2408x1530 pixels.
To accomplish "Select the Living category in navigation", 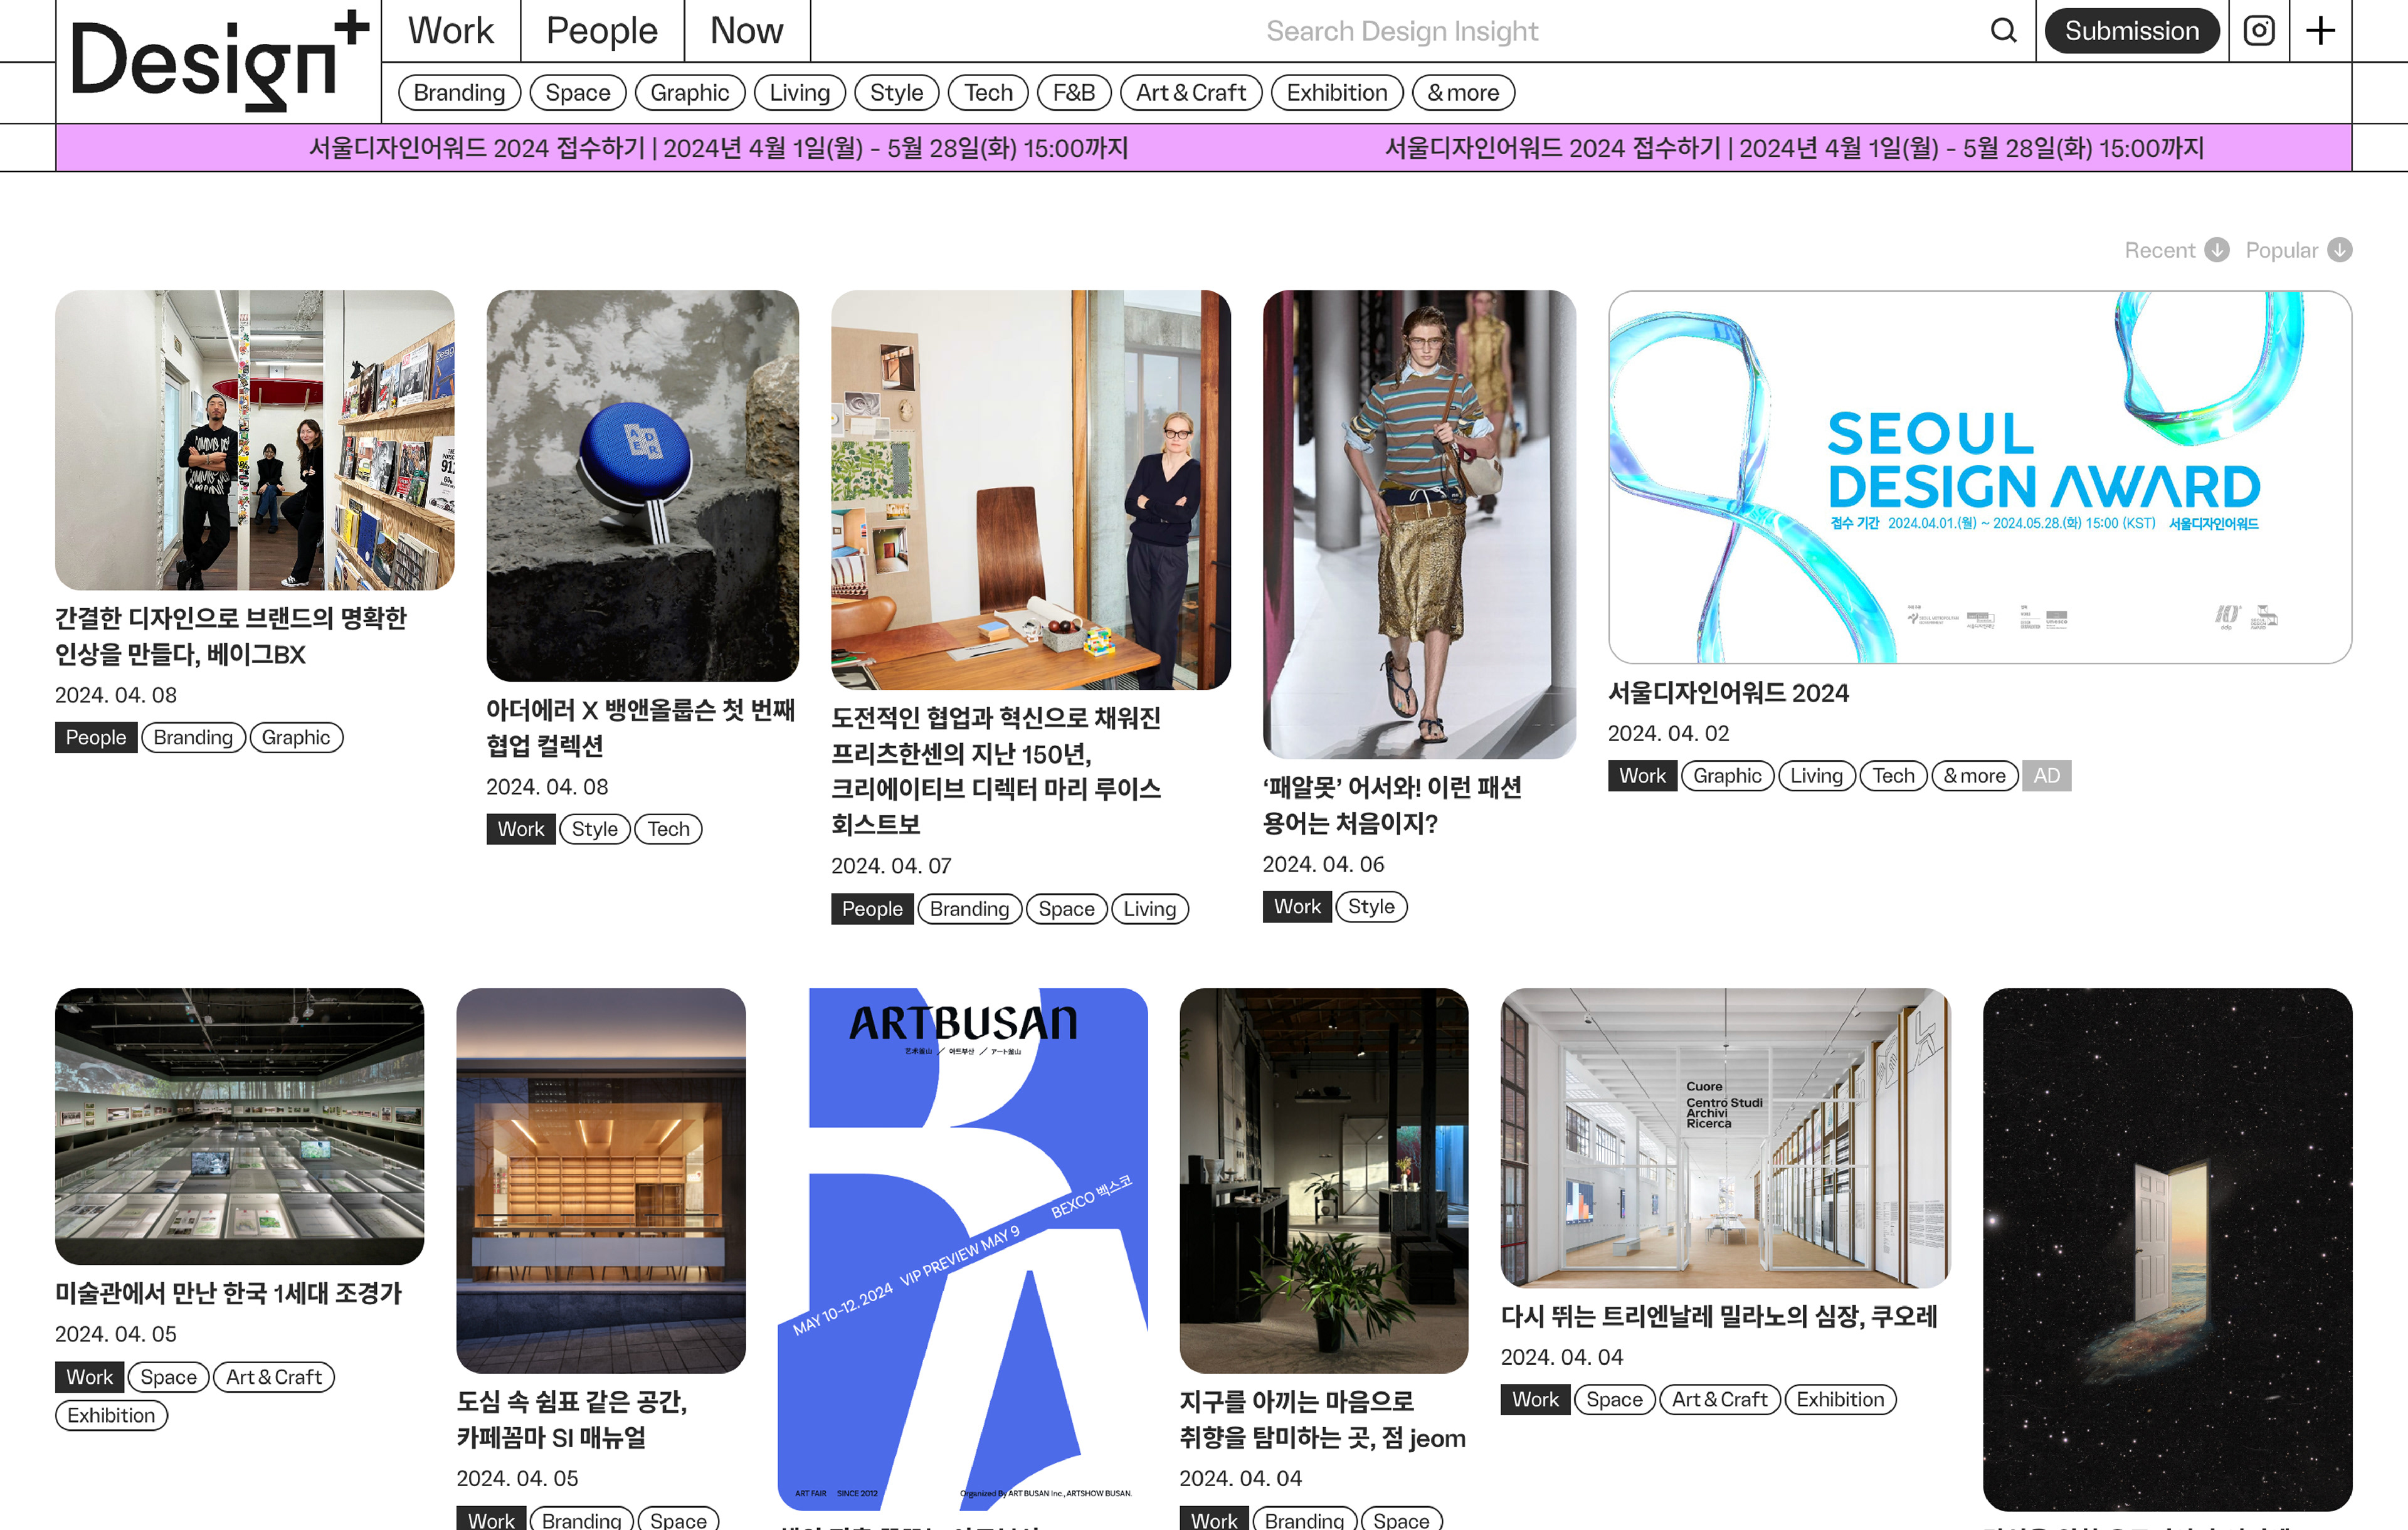I will point(800,93).
